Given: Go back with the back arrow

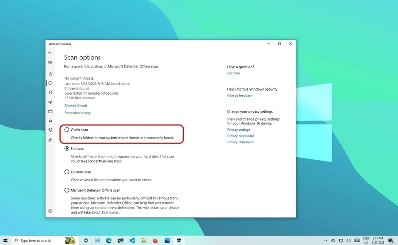Looking at the screenshot, I should (x=50, y=52).
